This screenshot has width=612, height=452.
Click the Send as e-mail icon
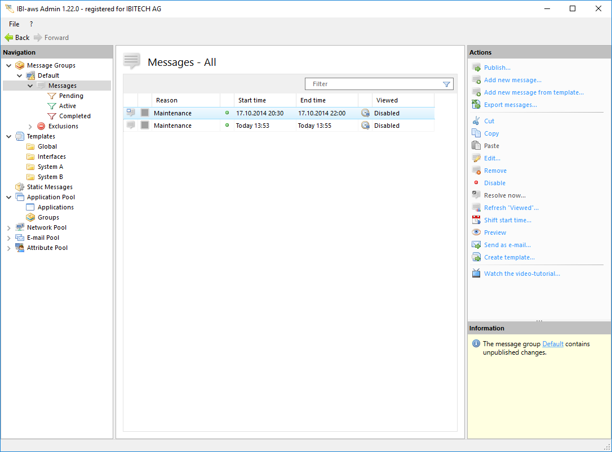coord(476,245)
